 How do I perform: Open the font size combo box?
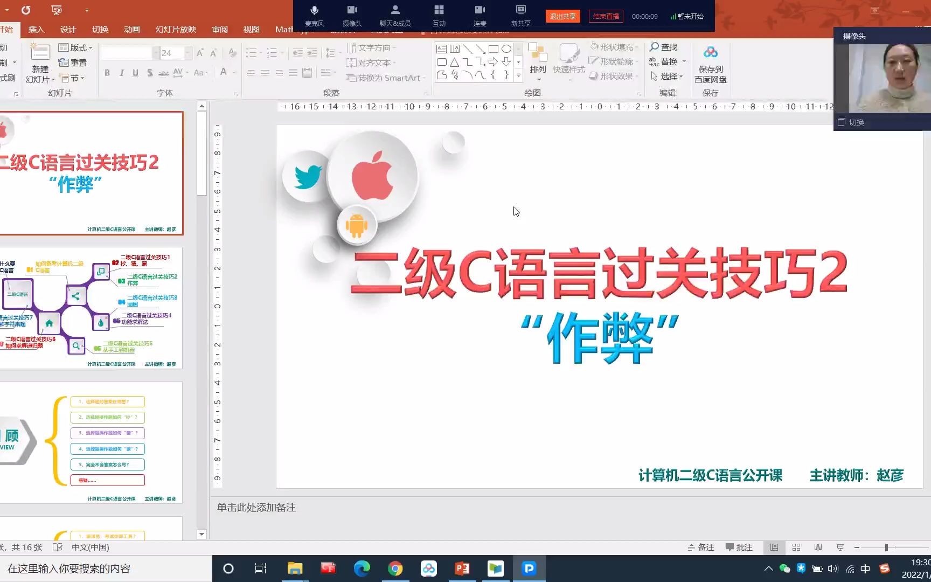coord(176,53)
